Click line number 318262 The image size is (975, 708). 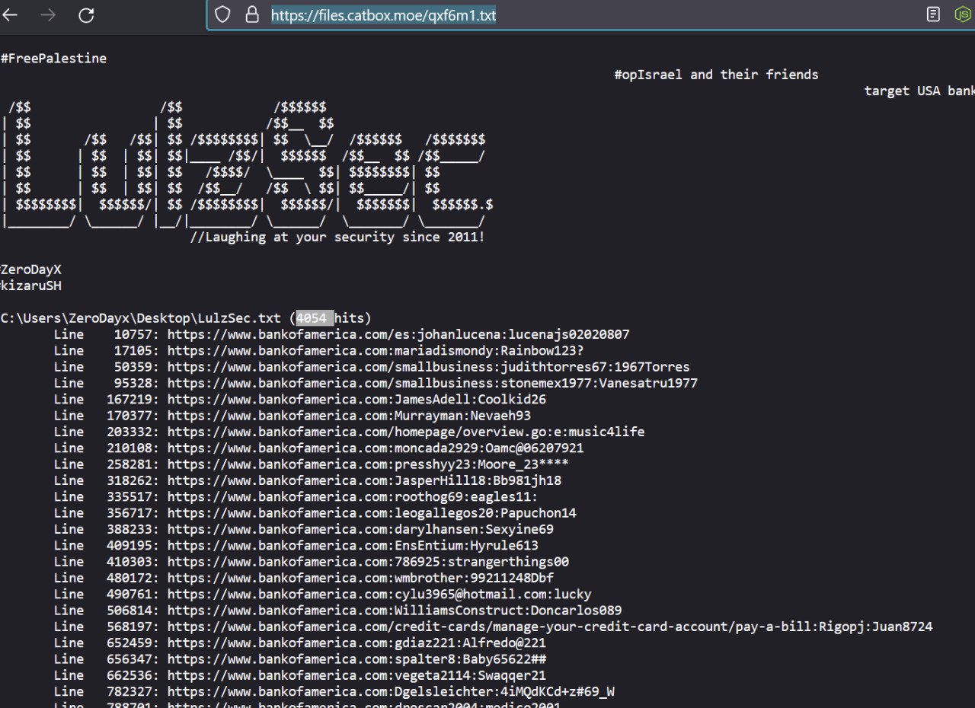click(x=130, y=480)
